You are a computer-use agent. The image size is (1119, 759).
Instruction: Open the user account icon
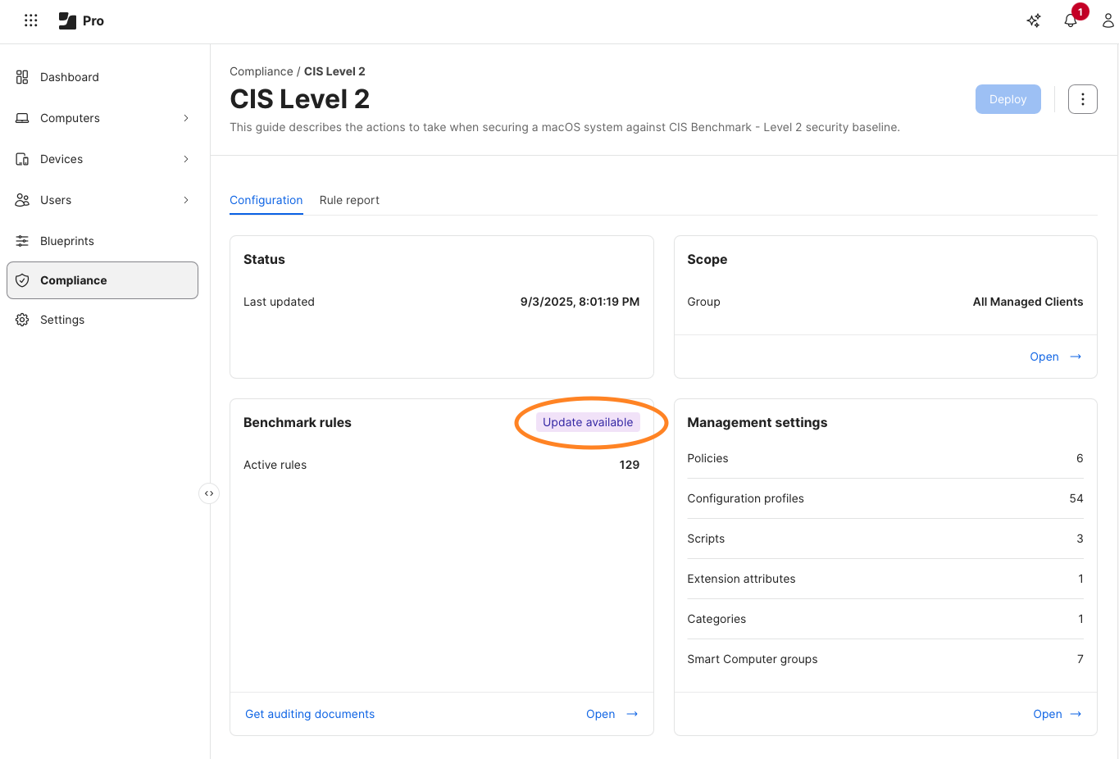(1108, 20)
